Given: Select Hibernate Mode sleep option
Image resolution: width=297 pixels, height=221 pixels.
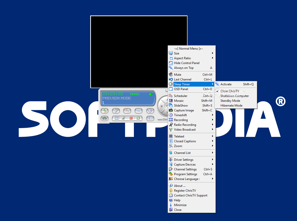Looking at the screenshot, I should [x=236, y=106].
